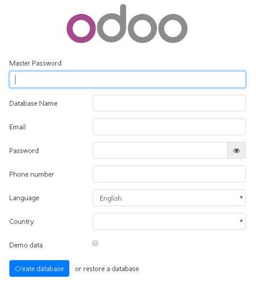Image resolution: width=256 pixels, height=282 pixels.
Task: Click the purple 'o' of the logo
Action: click(81, 28)
